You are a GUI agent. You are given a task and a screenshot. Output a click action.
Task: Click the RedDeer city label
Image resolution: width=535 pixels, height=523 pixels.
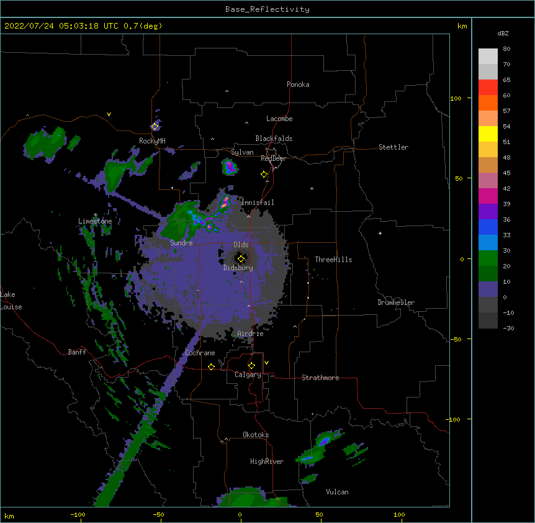coord(273,158)
